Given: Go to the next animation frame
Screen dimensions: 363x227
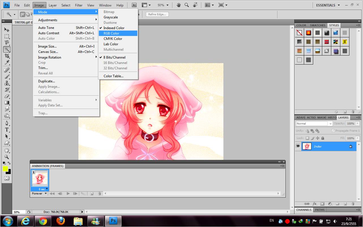Looking at the screenshot, I should [75, 194].
